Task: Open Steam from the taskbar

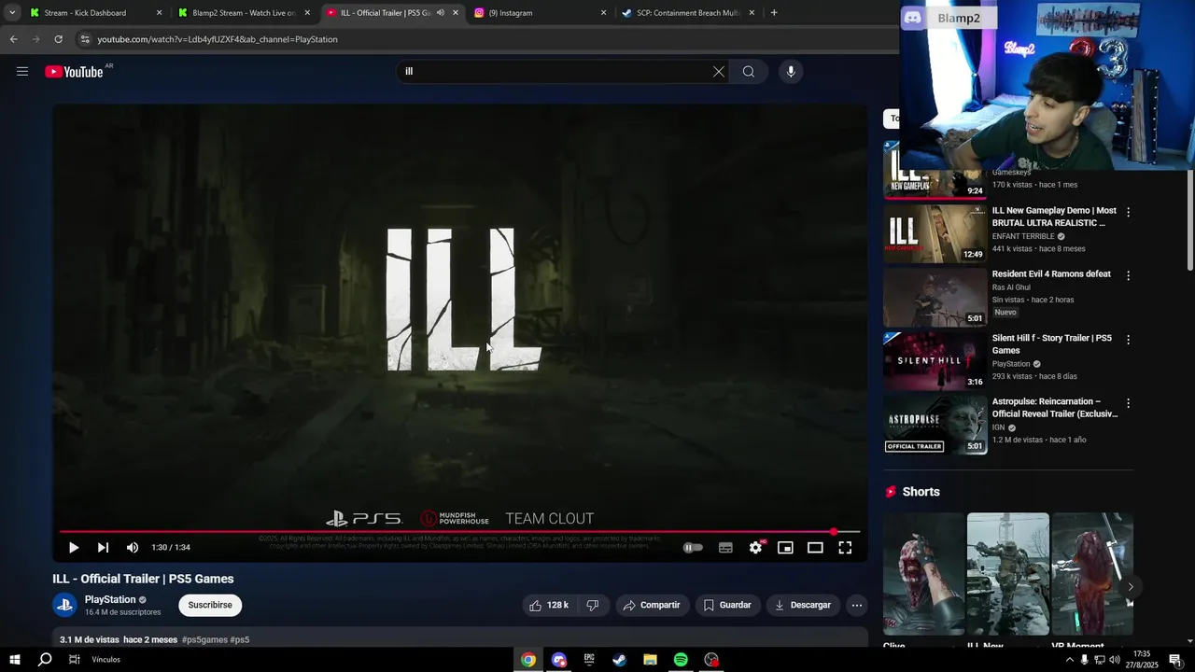Action: coord(619,660)
